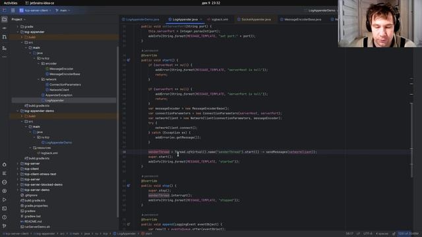The width and height of the screenshot is (422, 237).
Task: Open the Structure tool window icon
Action: pos(5,48)
